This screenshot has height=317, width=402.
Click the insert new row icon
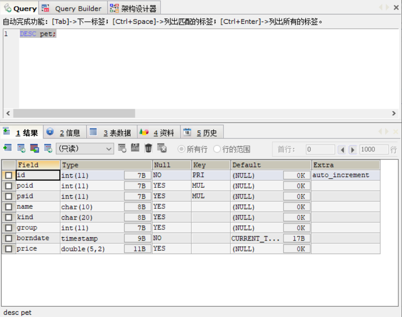point(122,148)
